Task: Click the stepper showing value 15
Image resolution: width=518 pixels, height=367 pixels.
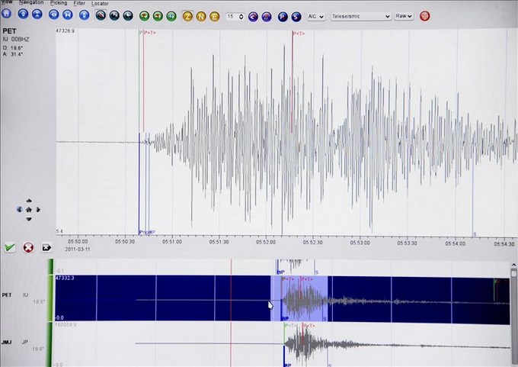Action: [x=235, y=15]
